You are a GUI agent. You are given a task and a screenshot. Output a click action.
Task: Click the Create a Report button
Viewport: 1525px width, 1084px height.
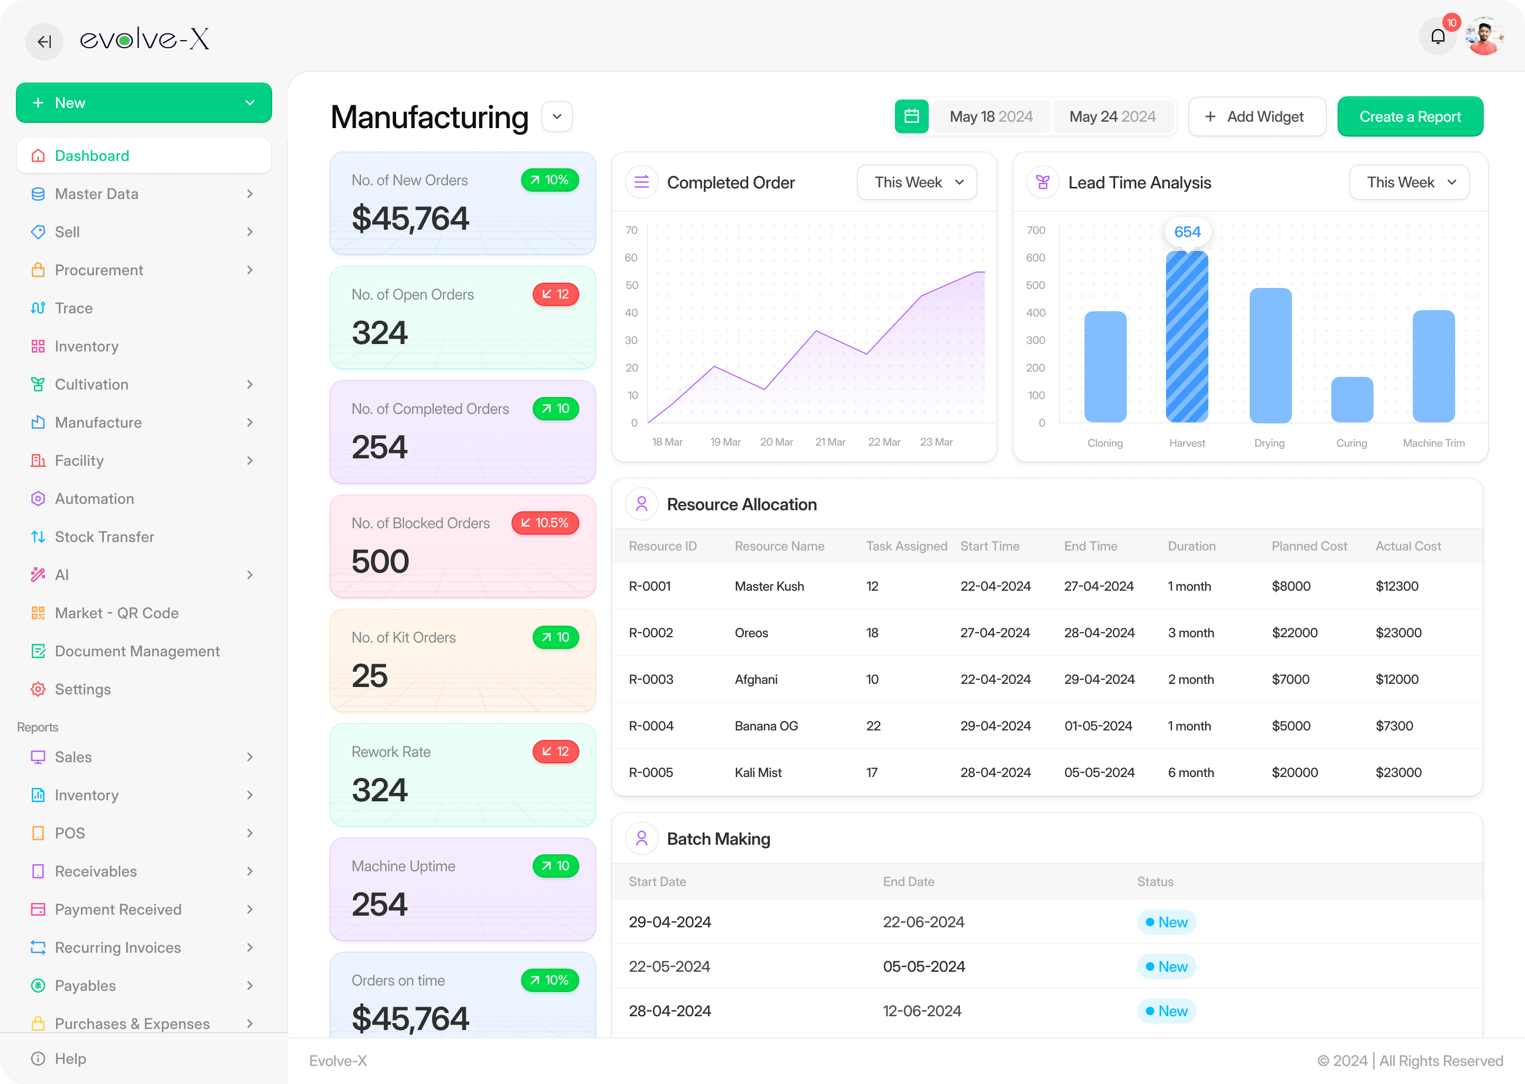tap(1410, 117)
